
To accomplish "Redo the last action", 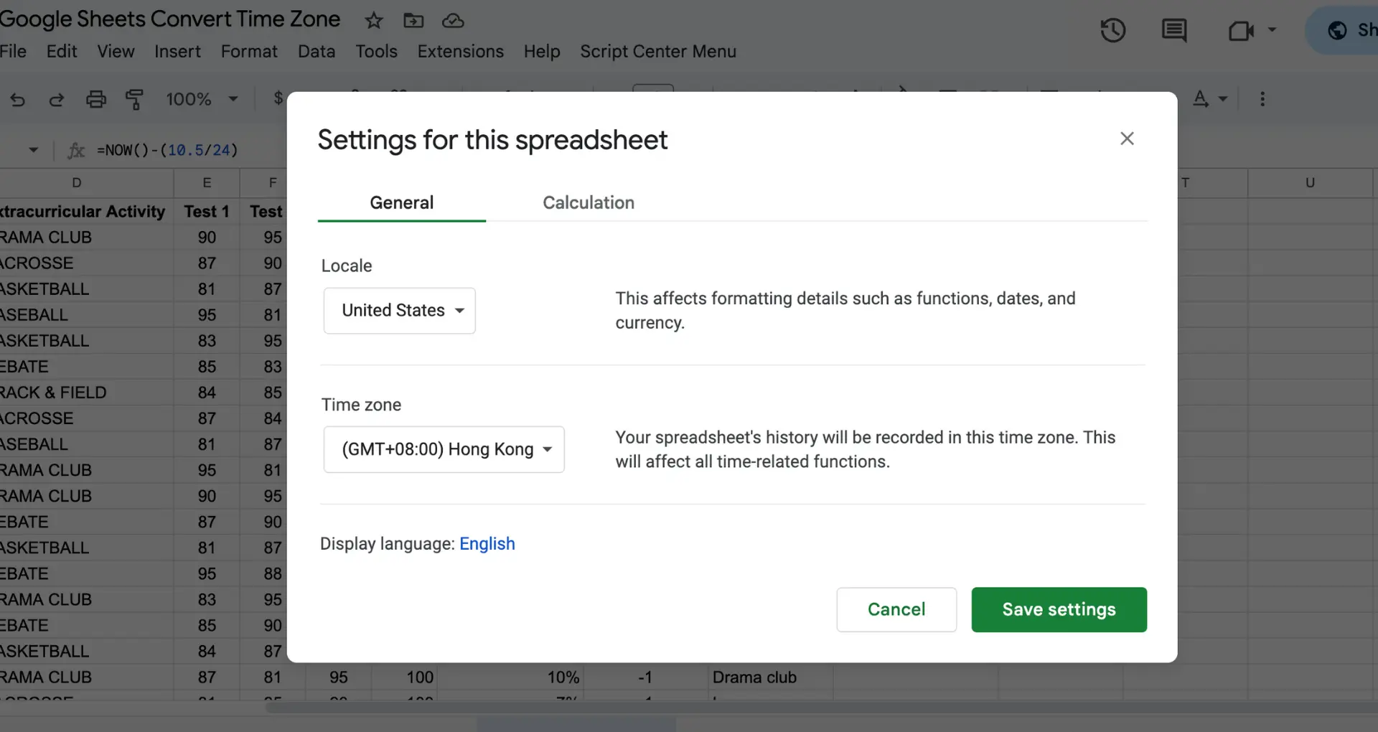I will 57,99.
